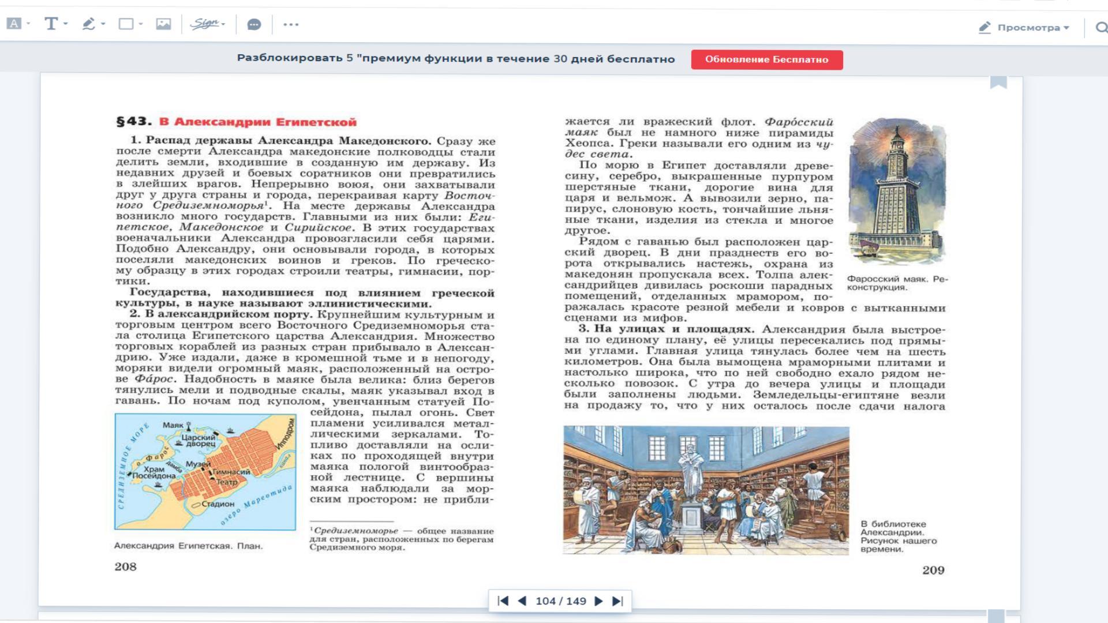Toggle the bookmark on page corner
The width and height of the screenshot is (1108, 623).
coord(998,82)
